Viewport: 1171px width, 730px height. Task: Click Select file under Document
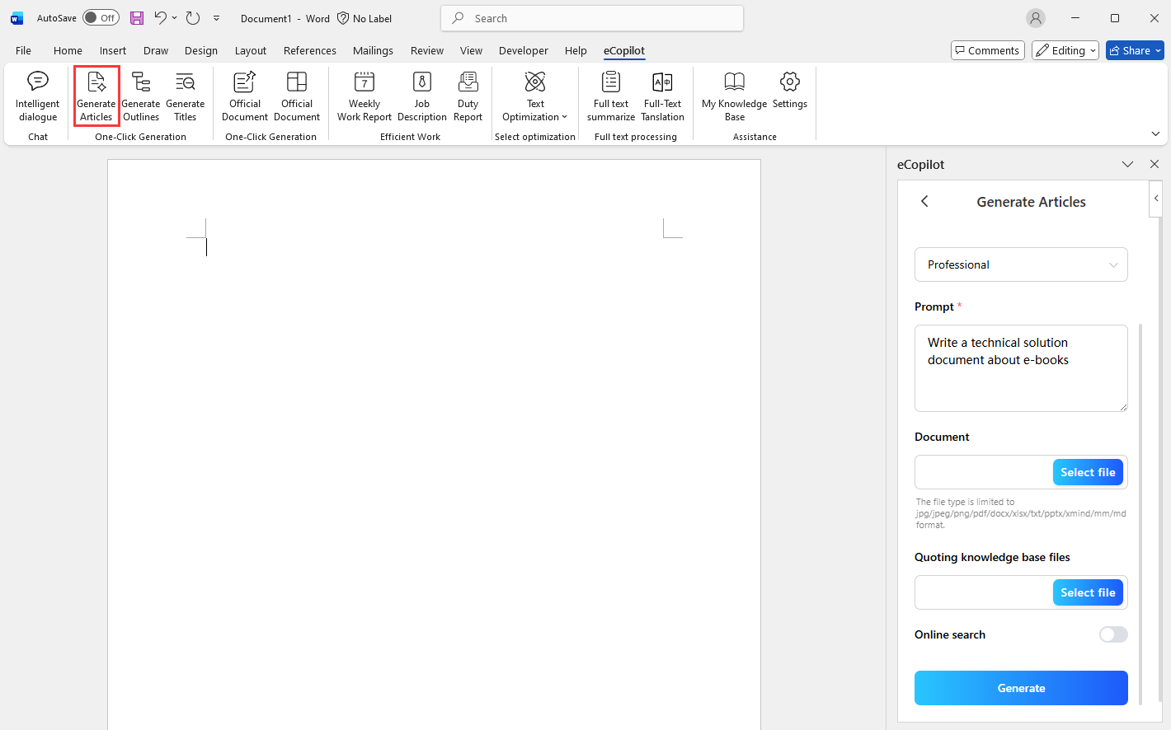pos(1088,472)
